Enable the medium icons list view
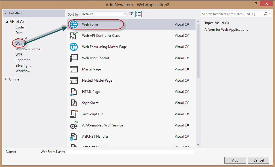275x167 pixels. (138, 14)
